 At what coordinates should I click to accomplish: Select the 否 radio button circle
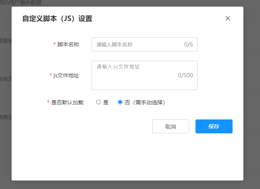click(120, 102)
